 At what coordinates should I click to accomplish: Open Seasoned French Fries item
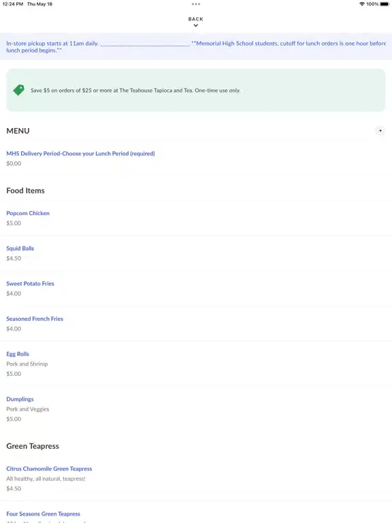point(35,319)
